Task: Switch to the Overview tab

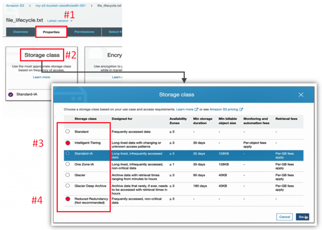Action: pyautogui.click(x=20, y=32)
